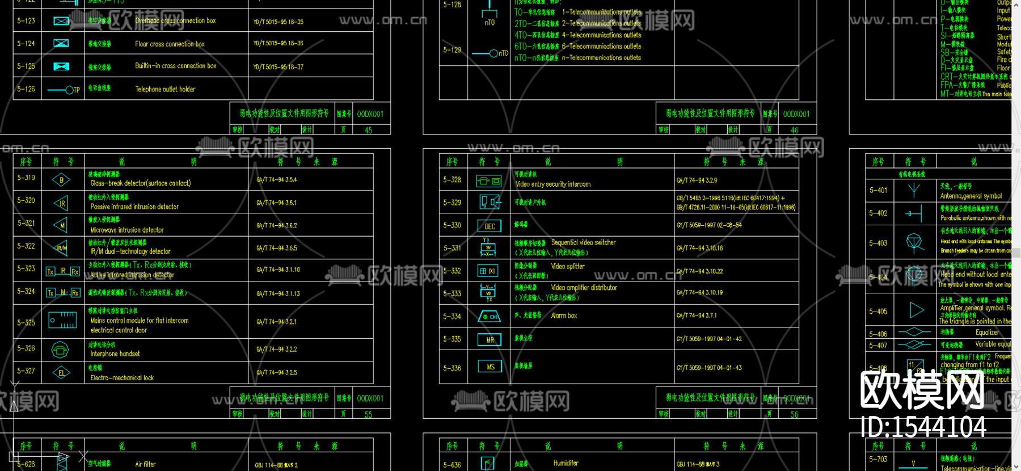Image resolution: width=1021 pixels, height=471 pixels.
Task: Click the vertical scrollbar on the right edge
Action: click(1016, 235)
